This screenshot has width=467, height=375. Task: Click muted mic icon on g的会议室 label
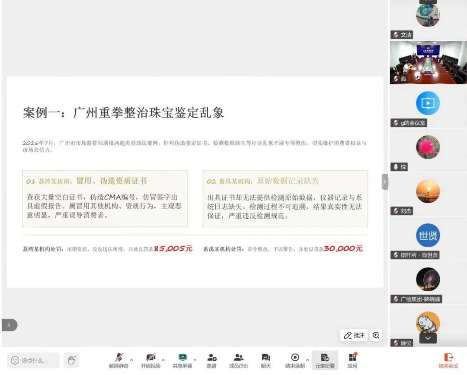tap(396, 123)
